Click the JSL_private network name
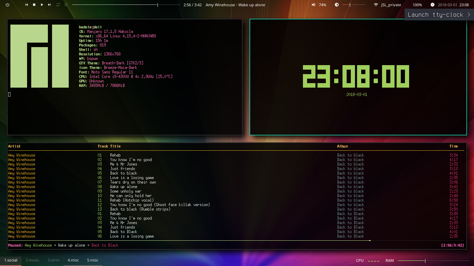Image resolution: width=474 pixels, height=266 pixels. (x=391, y=5)
